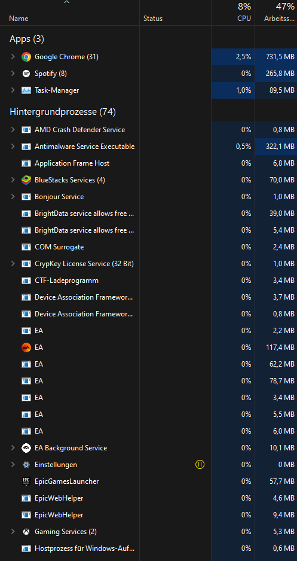Select the Hostprozess für Windows-Auf... row
297x561 pixels.
[148, 548]
